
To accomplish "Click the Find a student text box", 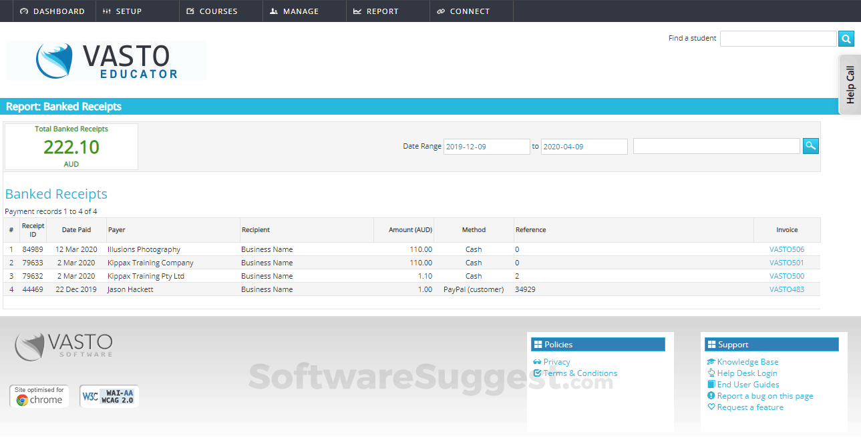I will pos(778,39).
